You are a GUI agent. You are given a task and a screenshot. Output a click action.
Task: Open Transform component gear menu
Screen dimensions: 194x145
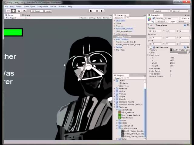(x=188, y=25)
